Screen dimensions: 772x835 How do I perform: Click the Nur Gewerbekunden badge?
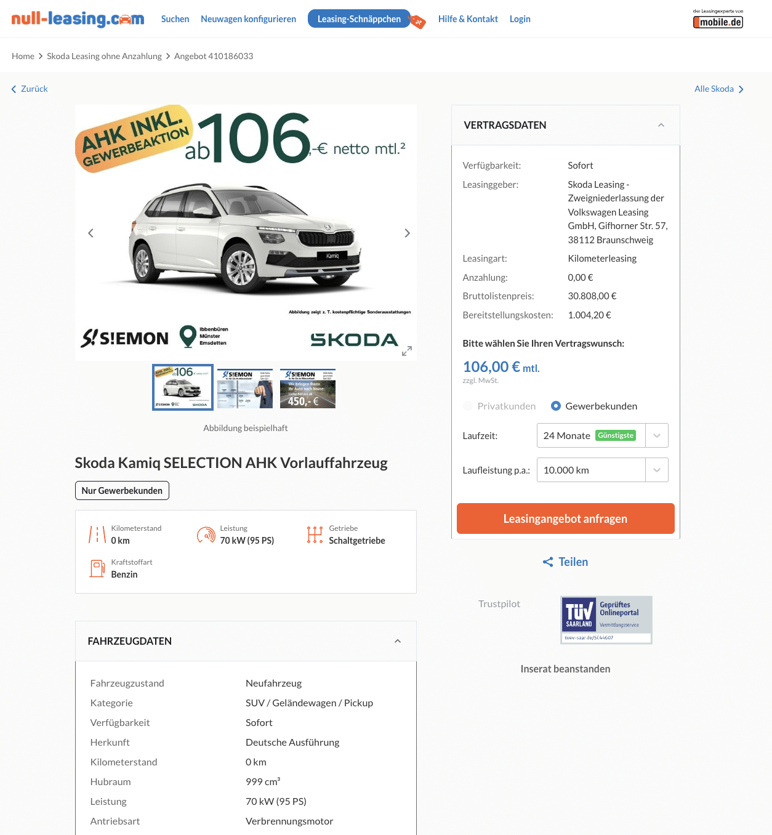[x=122, y=491]
